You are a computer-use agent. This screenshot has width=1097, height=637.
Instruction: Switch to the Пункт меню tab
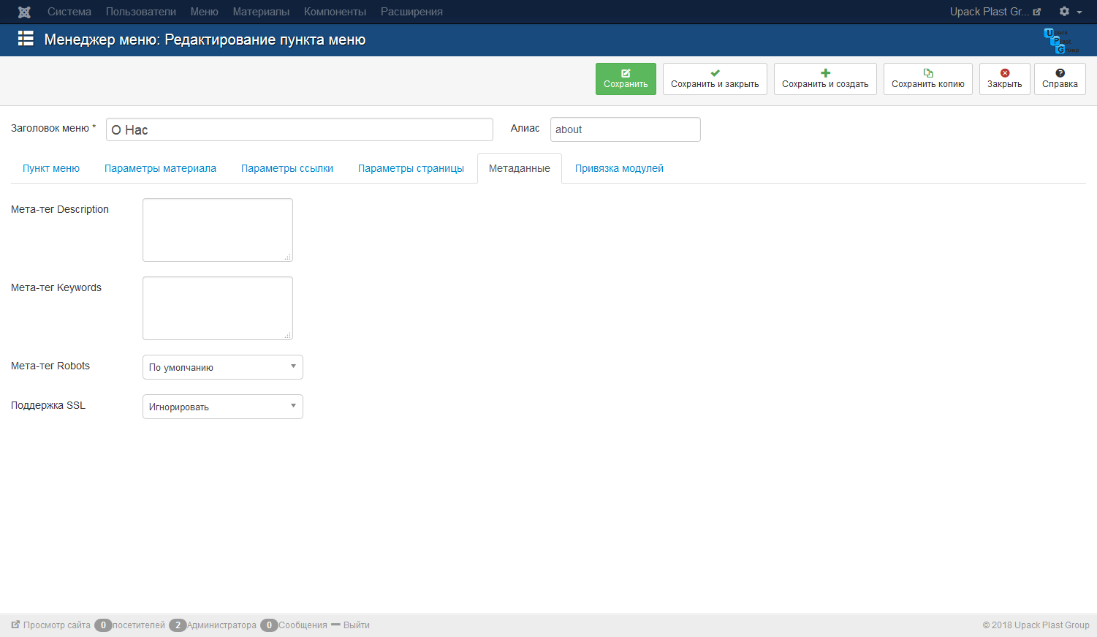(x=51, y=168)
